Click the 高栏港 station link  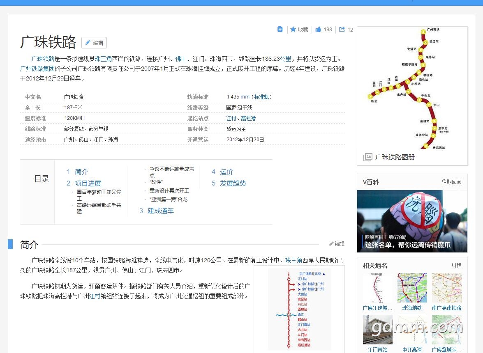[x=248, y=118]
